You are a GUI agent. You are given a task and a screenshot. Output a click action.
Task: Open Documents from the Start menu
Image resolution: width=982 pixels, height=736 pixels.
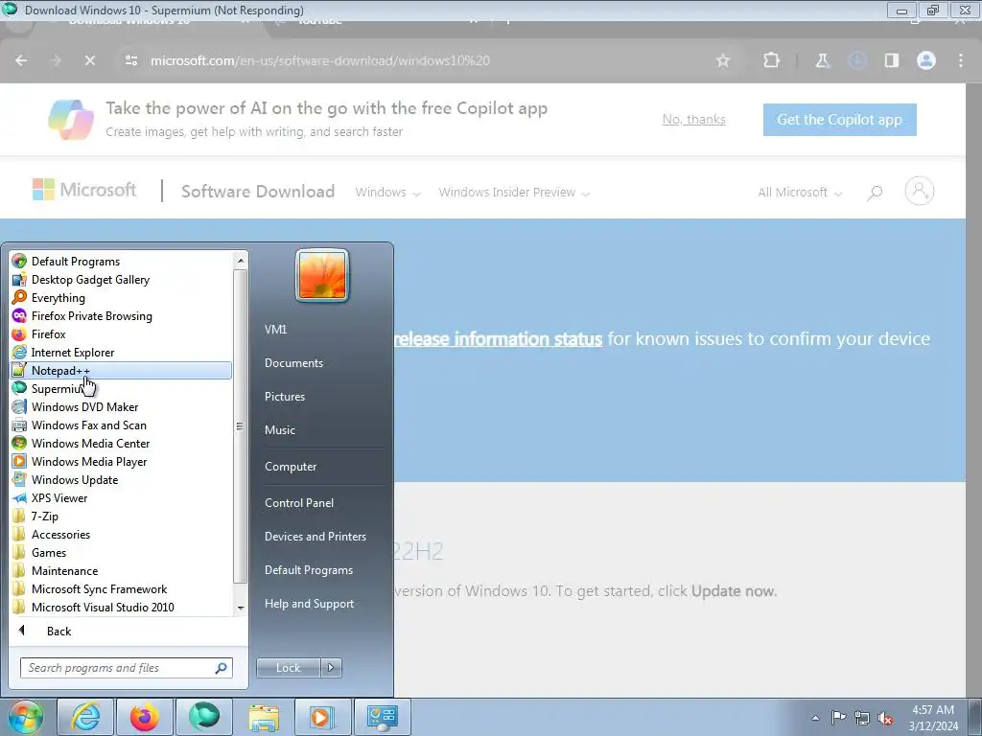293,363
